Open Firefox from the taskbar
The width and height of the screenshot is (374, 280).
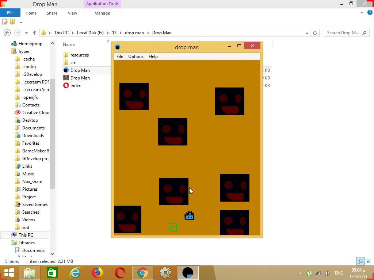pos(97,273)
